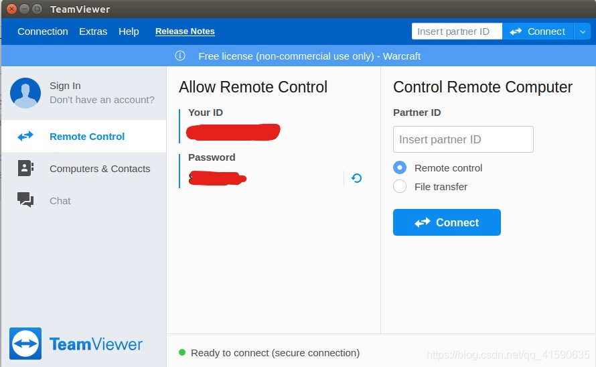This screenshot has height=367, width=596.
Task: Open the Extras menu
Action: (x=93, y=31)
